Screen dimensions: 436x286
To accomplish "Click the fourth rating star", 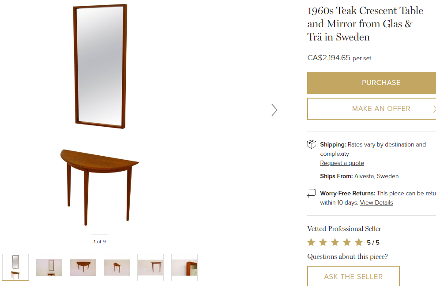I will [x=347, y=242].
